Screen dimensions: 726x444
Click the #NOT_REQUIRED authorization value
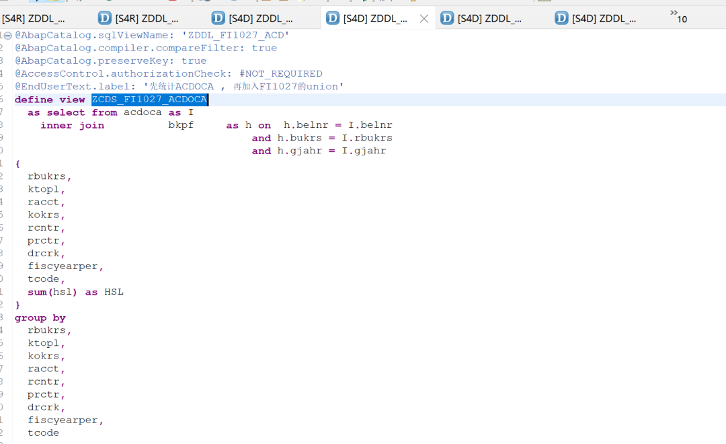280,74
